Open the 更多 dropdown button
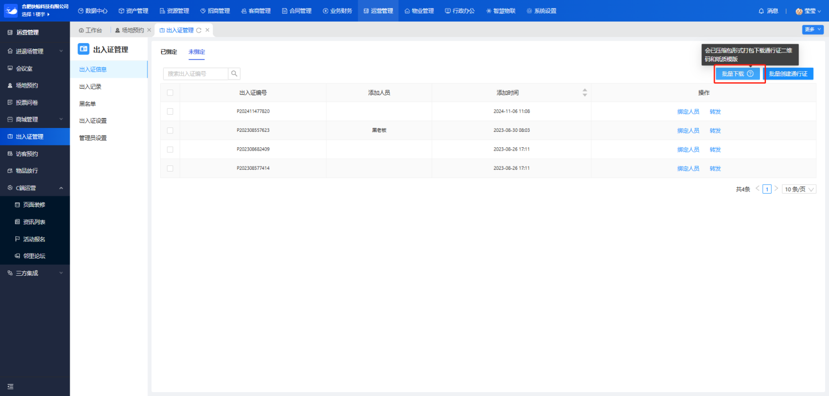The width and height of the screenshot is (829, 396). coord(812,30)
